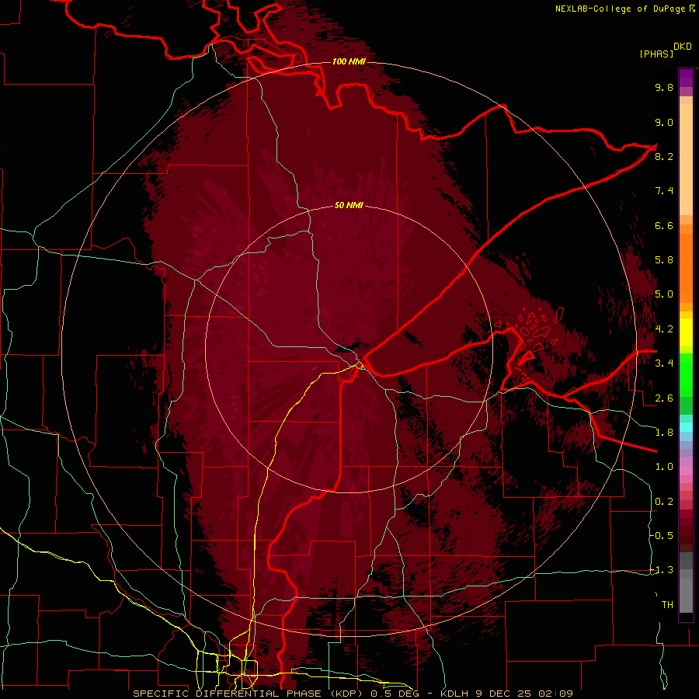Click the 8.2 scale value
The width and height of the screenshot is (699, 699).
coord(664,157)
